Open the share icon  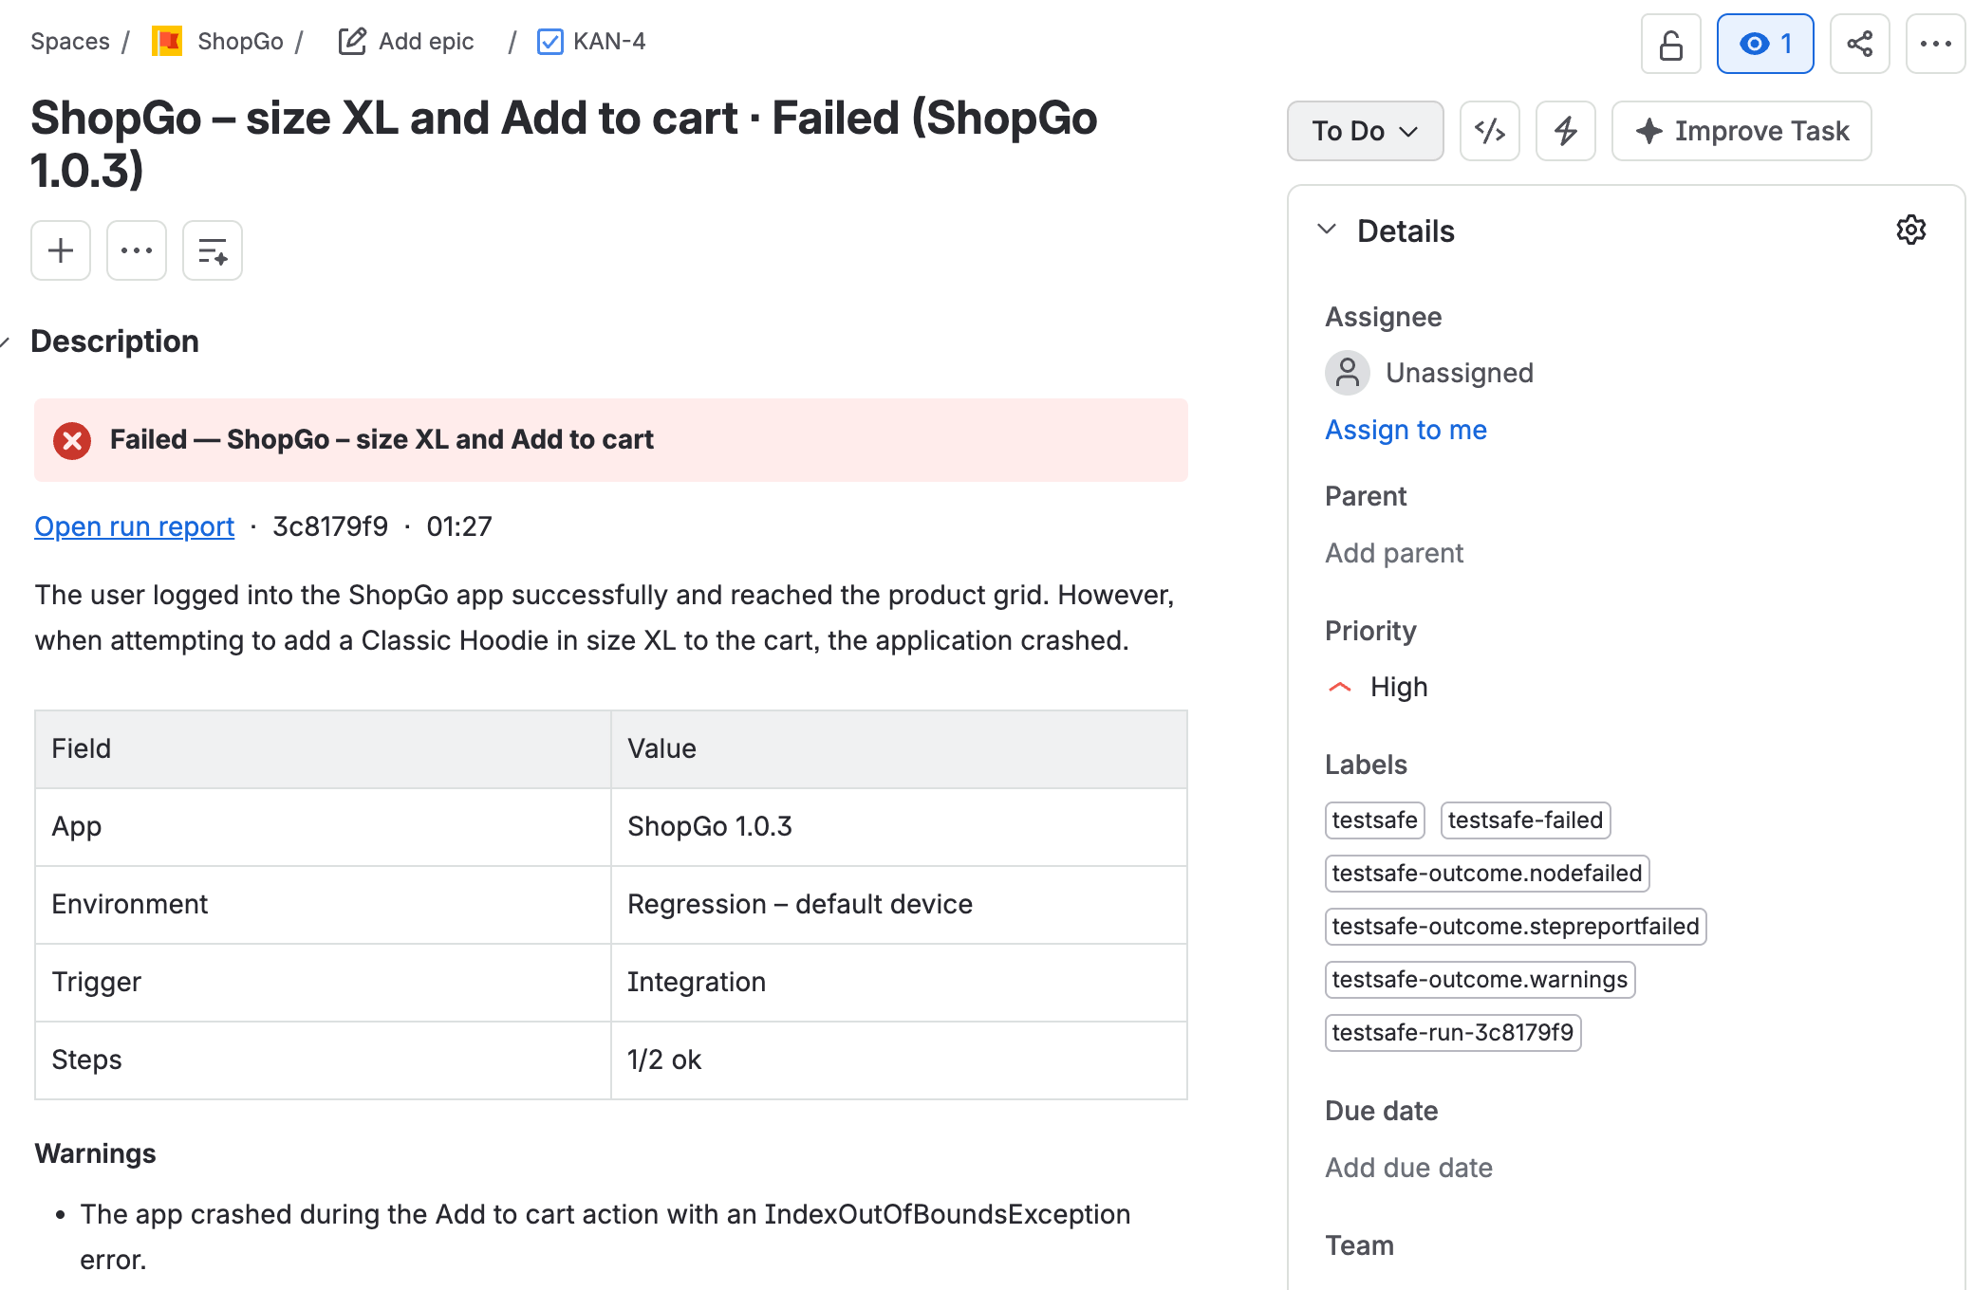[1860, 44]
